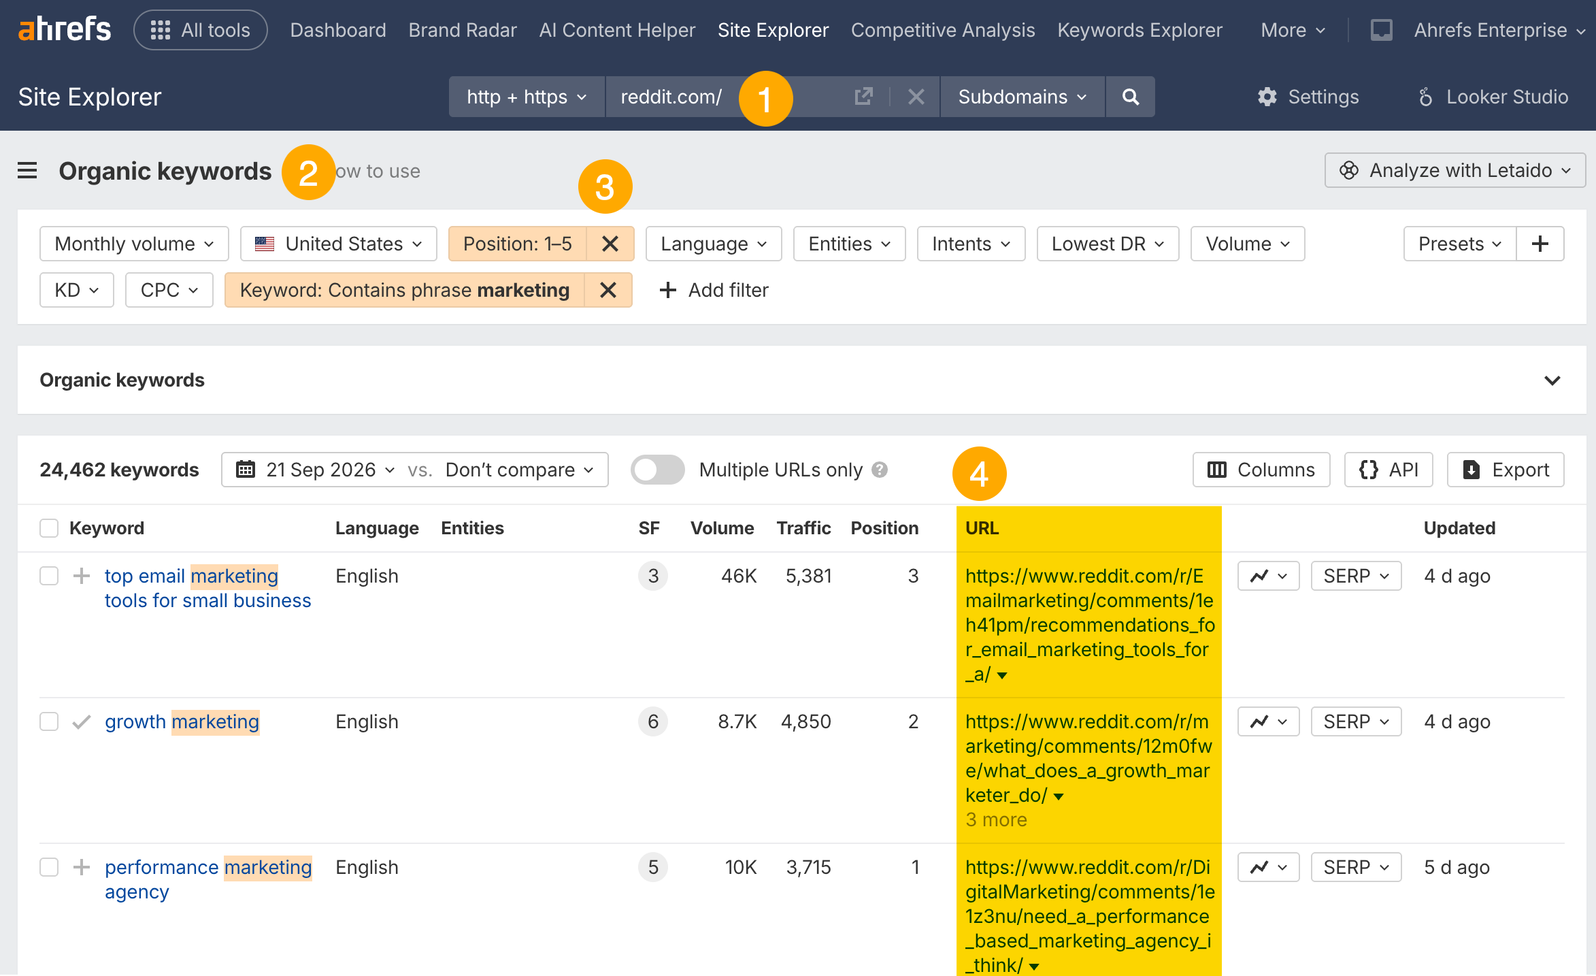The height and width of the screenshot is (976, 1596).
Task: Open the Language filter
Action: [714, 244]
